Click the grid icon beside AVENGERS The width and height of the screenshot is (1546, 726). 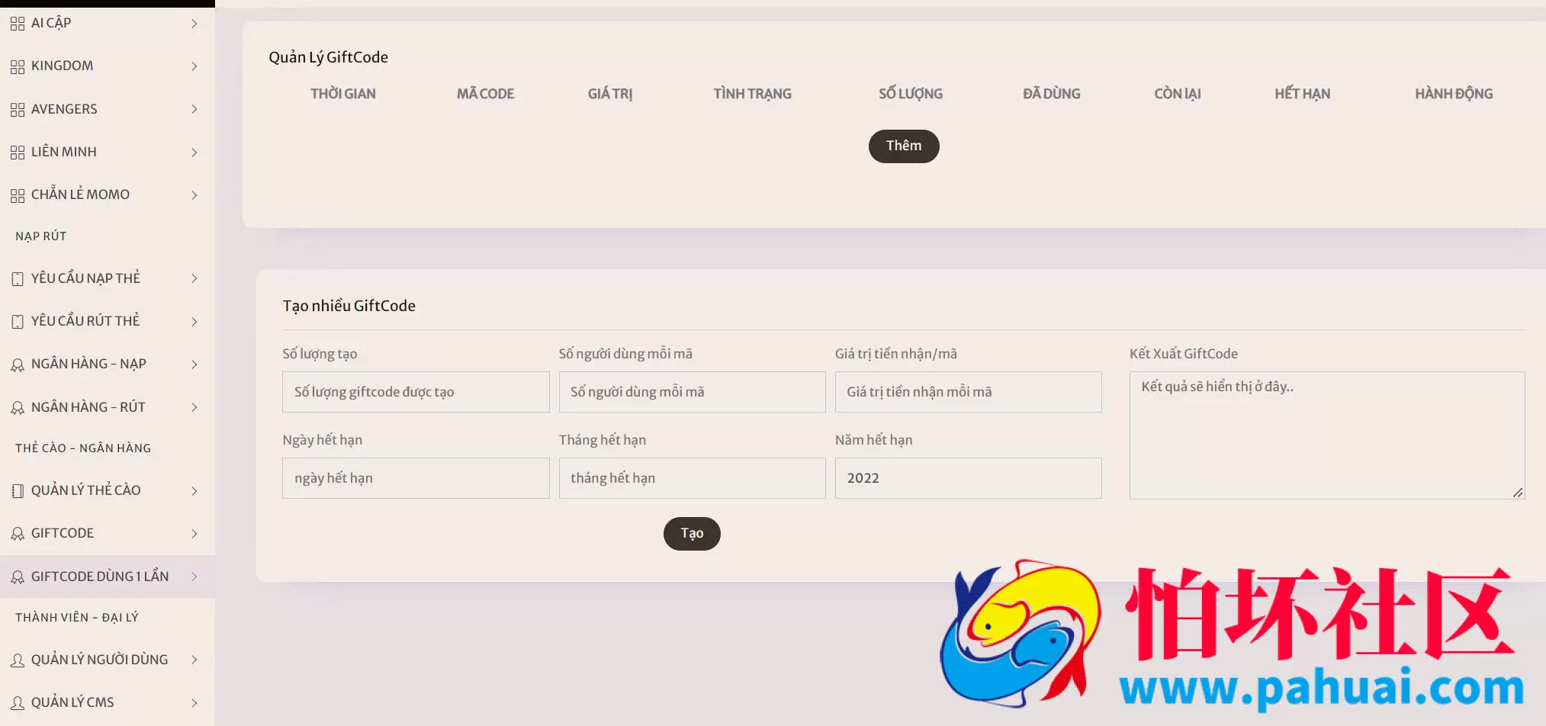pos(18,110)
